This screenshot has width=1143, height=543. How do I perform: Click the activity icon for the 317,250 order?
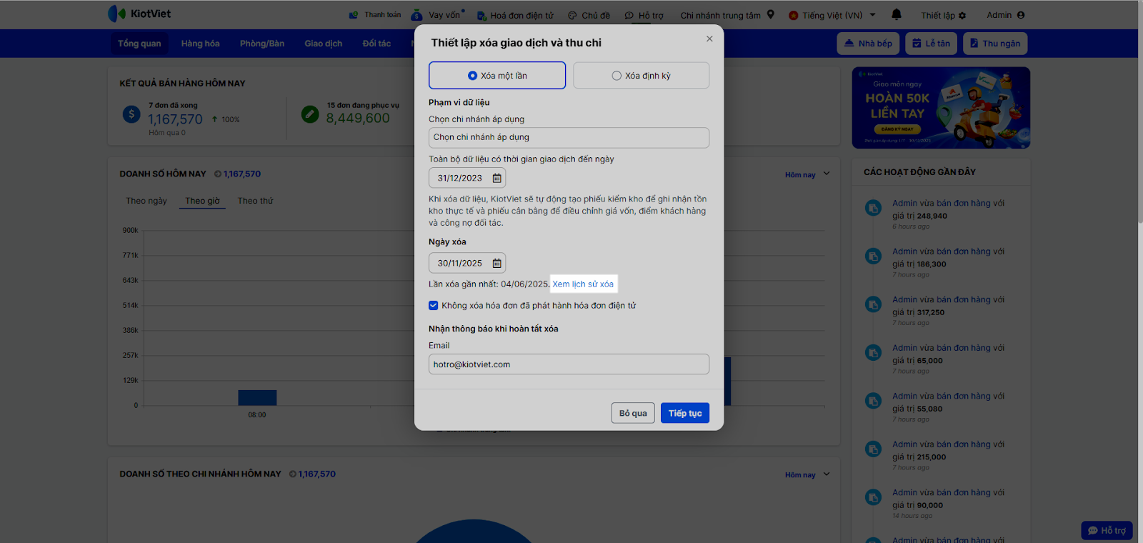coord(873,304)
